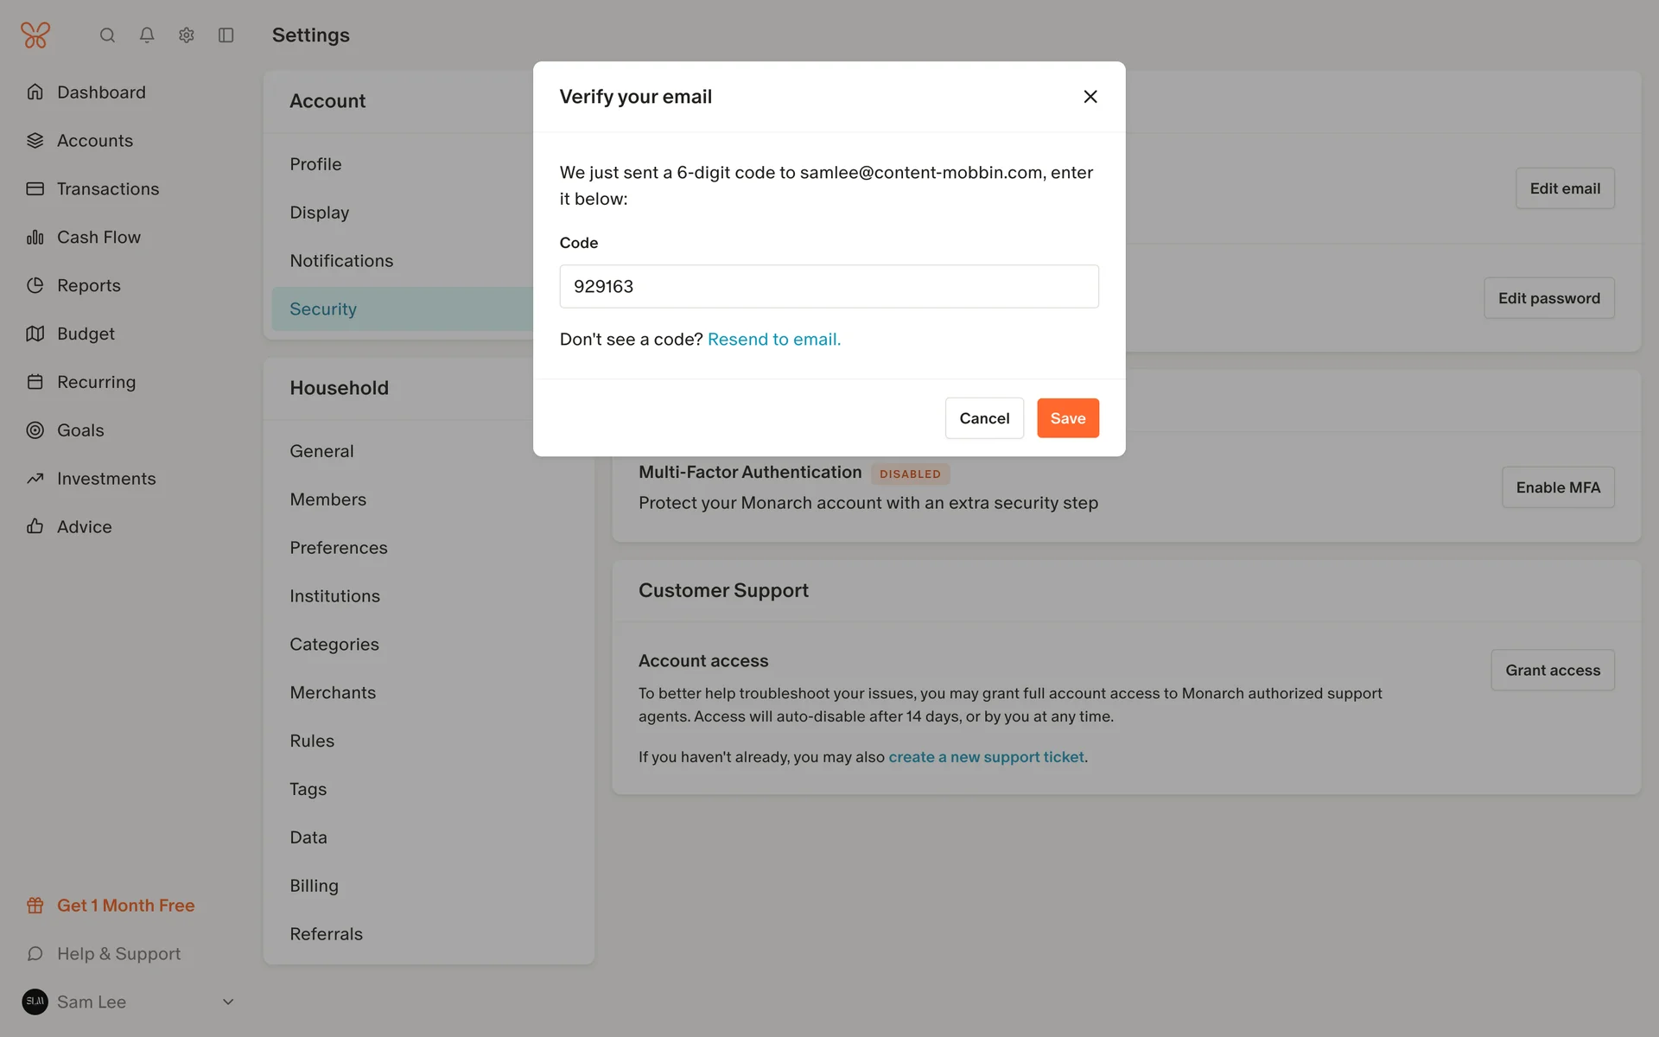Click Resend to email link
Image resolution: width=1659 pixels, height=1037 pixels.
pos(773,340)
